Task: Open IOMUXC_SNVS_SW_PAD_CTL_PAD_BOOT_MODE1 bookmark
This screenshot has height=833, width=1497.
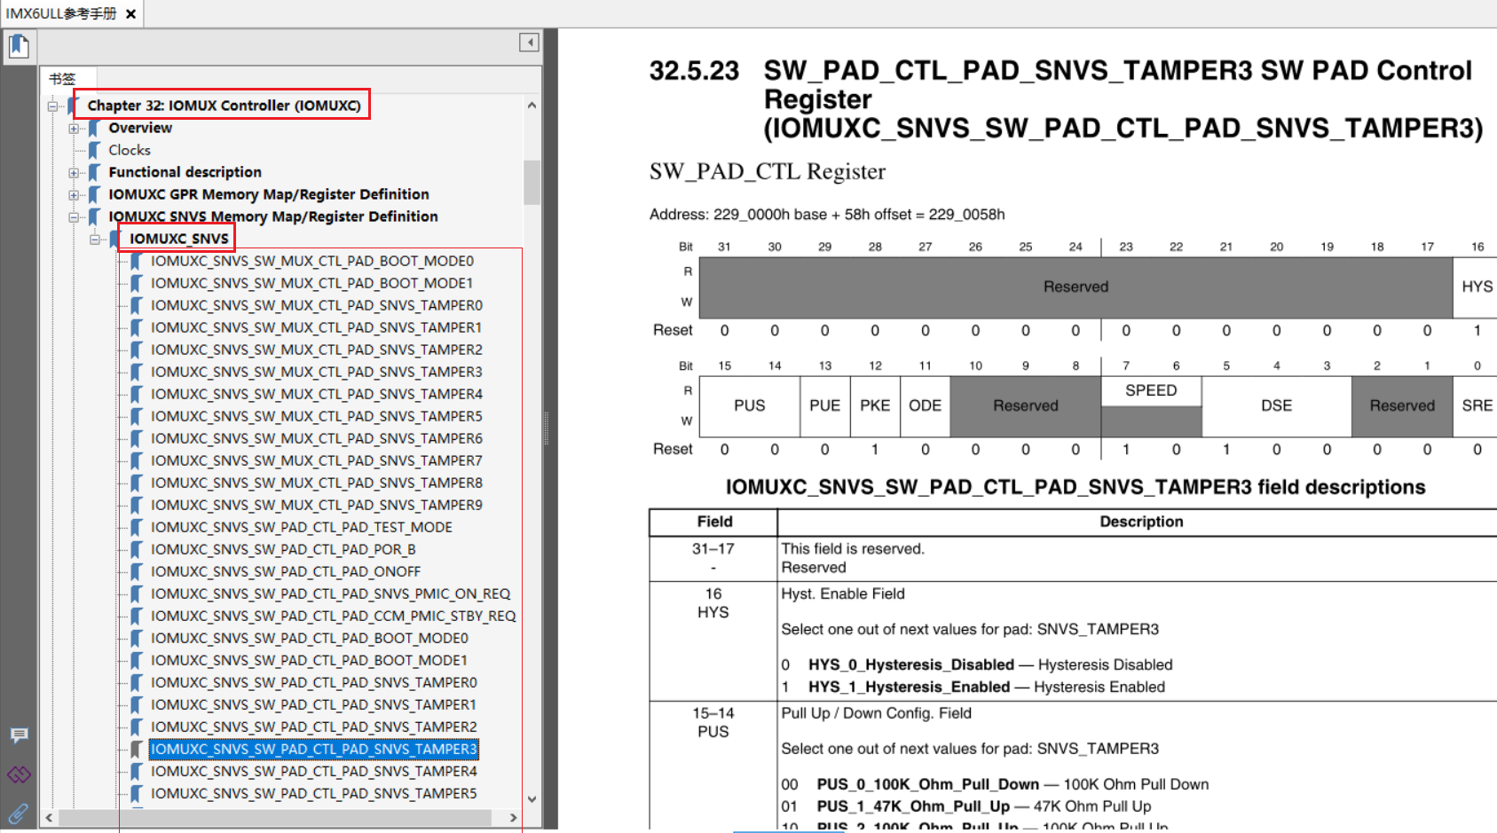Action: [x=309, y=660]
